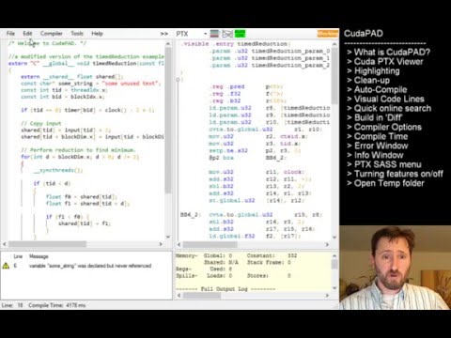Click the scroll-down arrow of source editor
451x338 pixels.
click(x=168, y=237)
